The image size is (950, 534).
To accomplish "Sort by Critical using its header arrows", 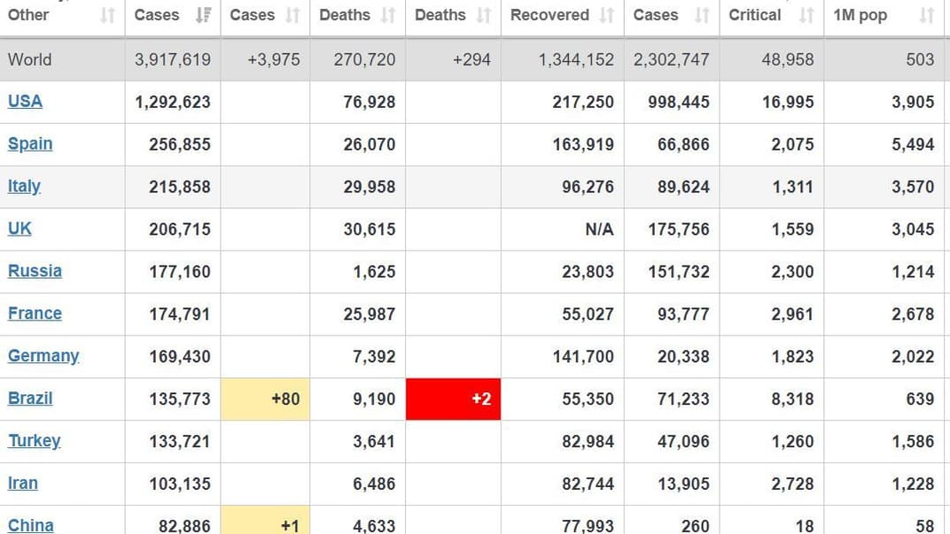I will (806, 15).
